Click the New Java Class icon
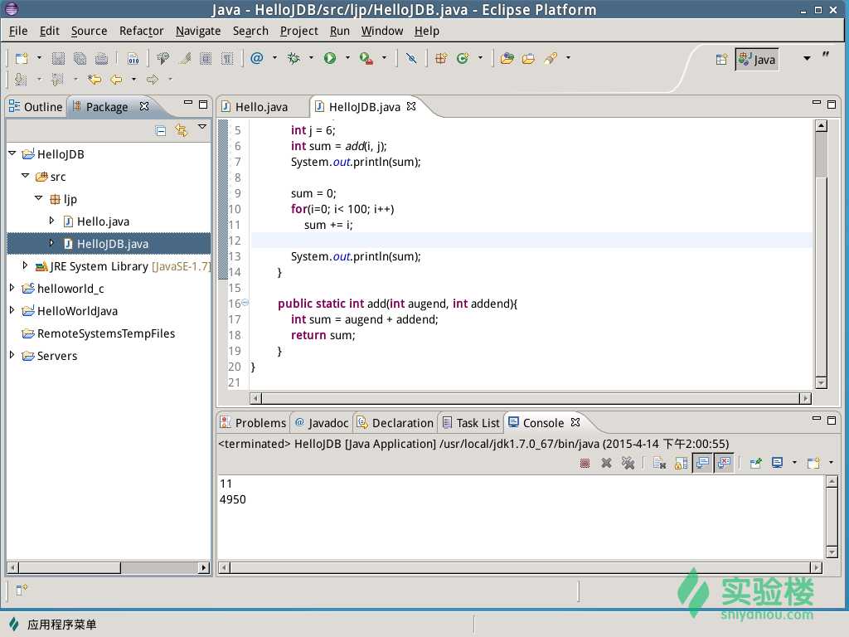 click(x=463, y=58)
